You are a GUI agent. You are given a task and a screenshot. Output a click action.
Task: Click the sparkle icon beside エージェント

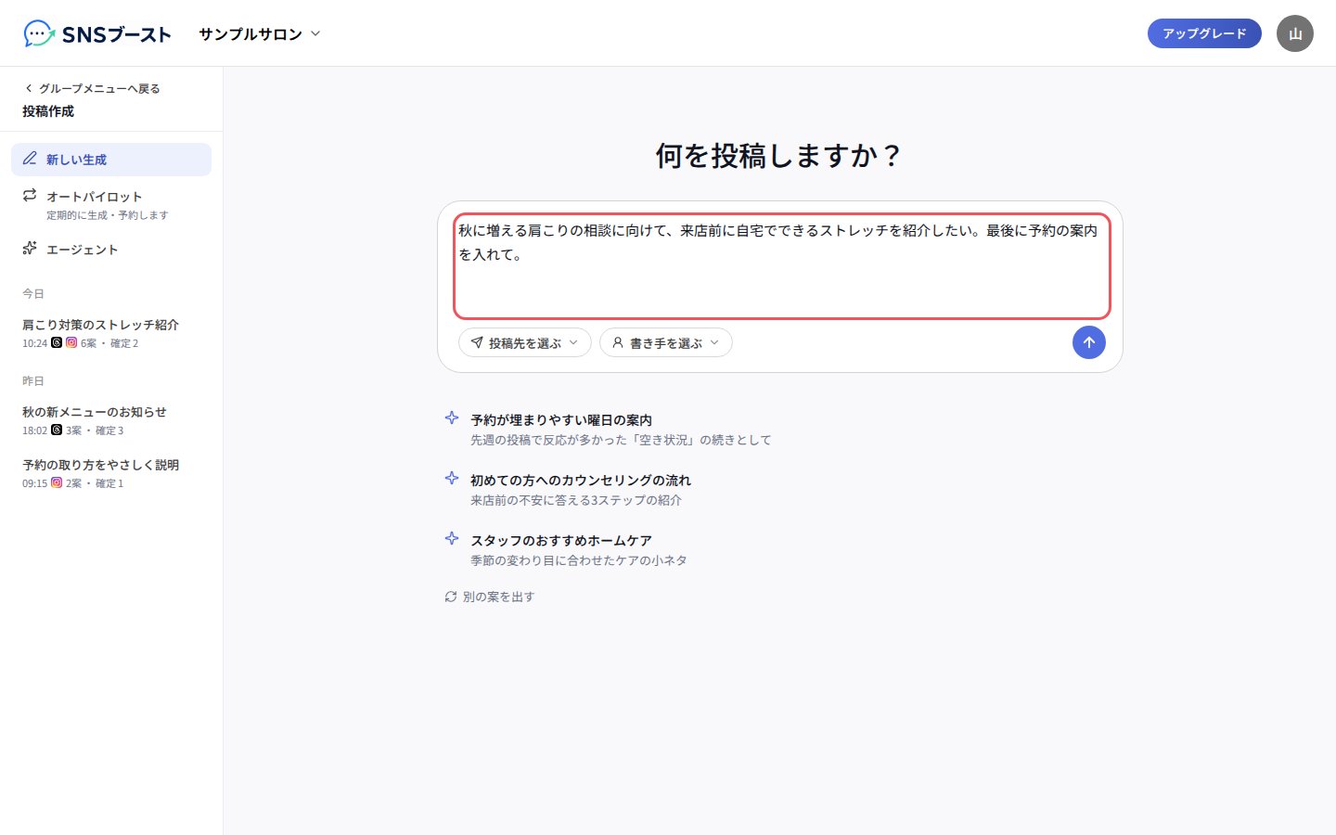[x=30, y=248]
